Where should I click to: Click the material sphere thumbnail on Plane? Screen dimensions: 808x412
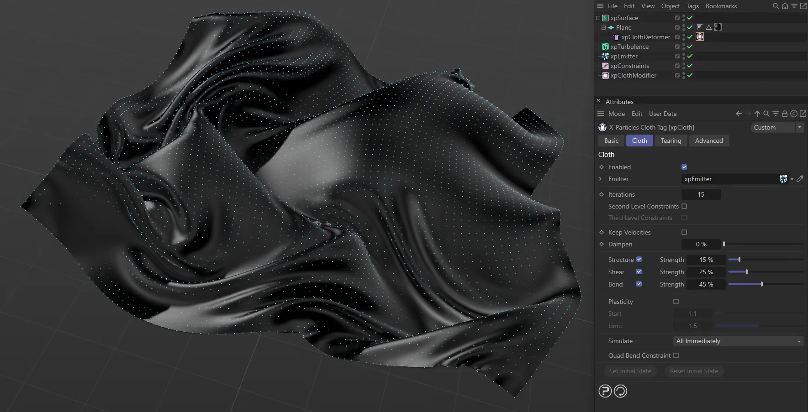[x=718, y=27]
